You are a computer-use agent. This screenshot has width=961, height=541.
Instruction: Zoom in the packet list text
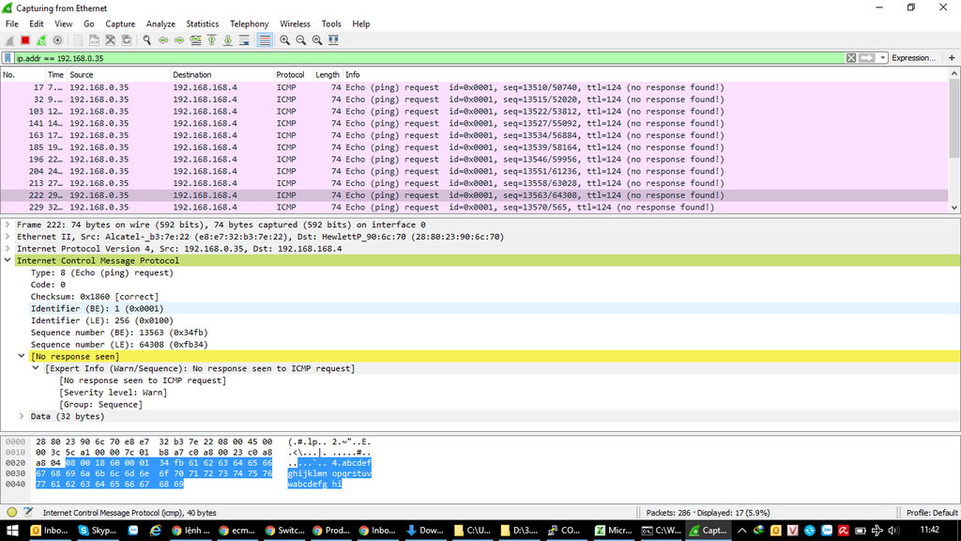[285, 40]
